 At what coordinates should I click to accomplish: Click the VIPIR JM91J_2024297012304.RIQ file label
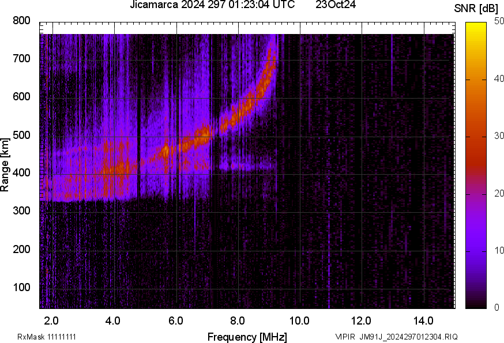click(396, 337)
